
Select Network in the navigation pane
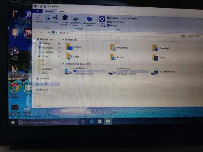pyautogui.click(x=42, y=90)
